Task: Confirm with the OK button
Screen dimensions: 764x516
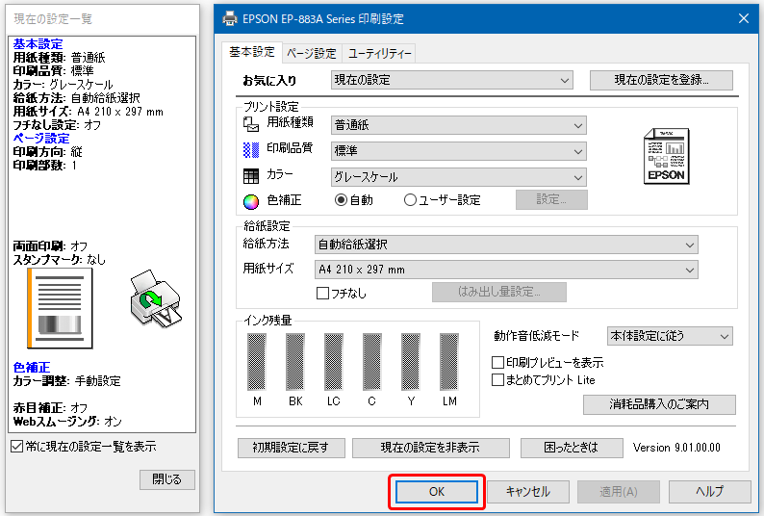Action: pyautogui.click(x=437, y=492)
